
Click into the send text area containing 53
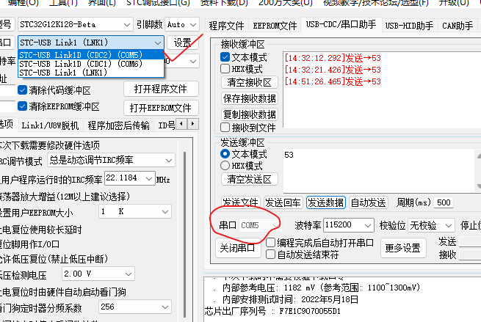pyautogui.click(x=379, y=171)
